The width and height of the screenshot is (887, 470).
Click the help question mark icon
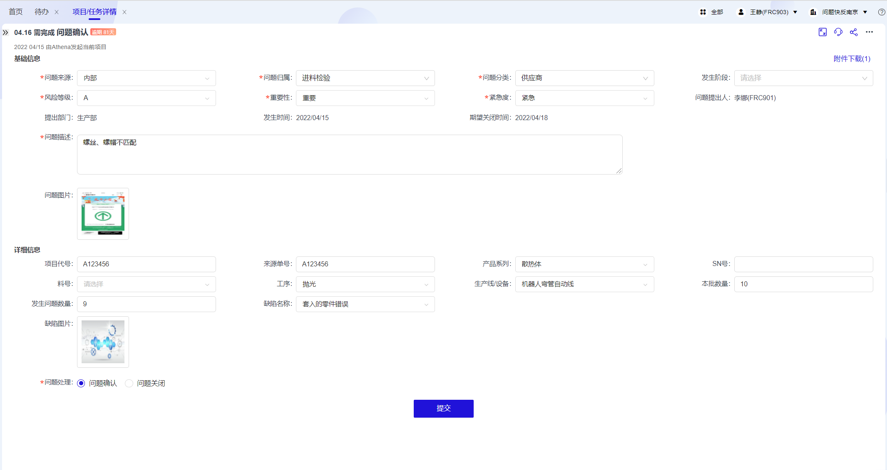(x=881, y=12)
